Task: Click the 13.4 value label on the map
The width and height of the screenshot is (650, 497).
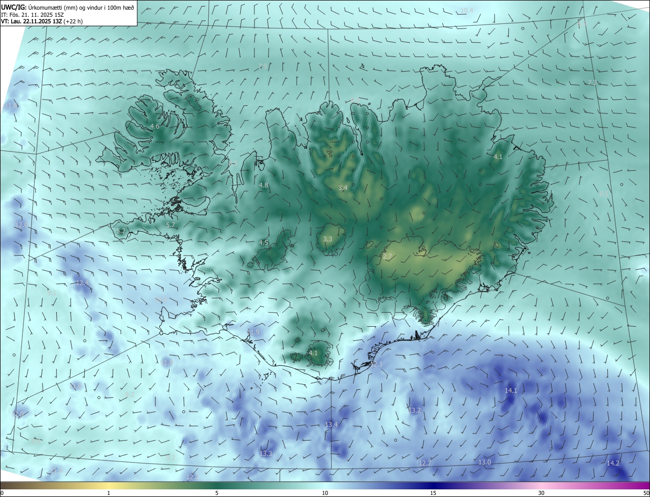Action: 331,424
